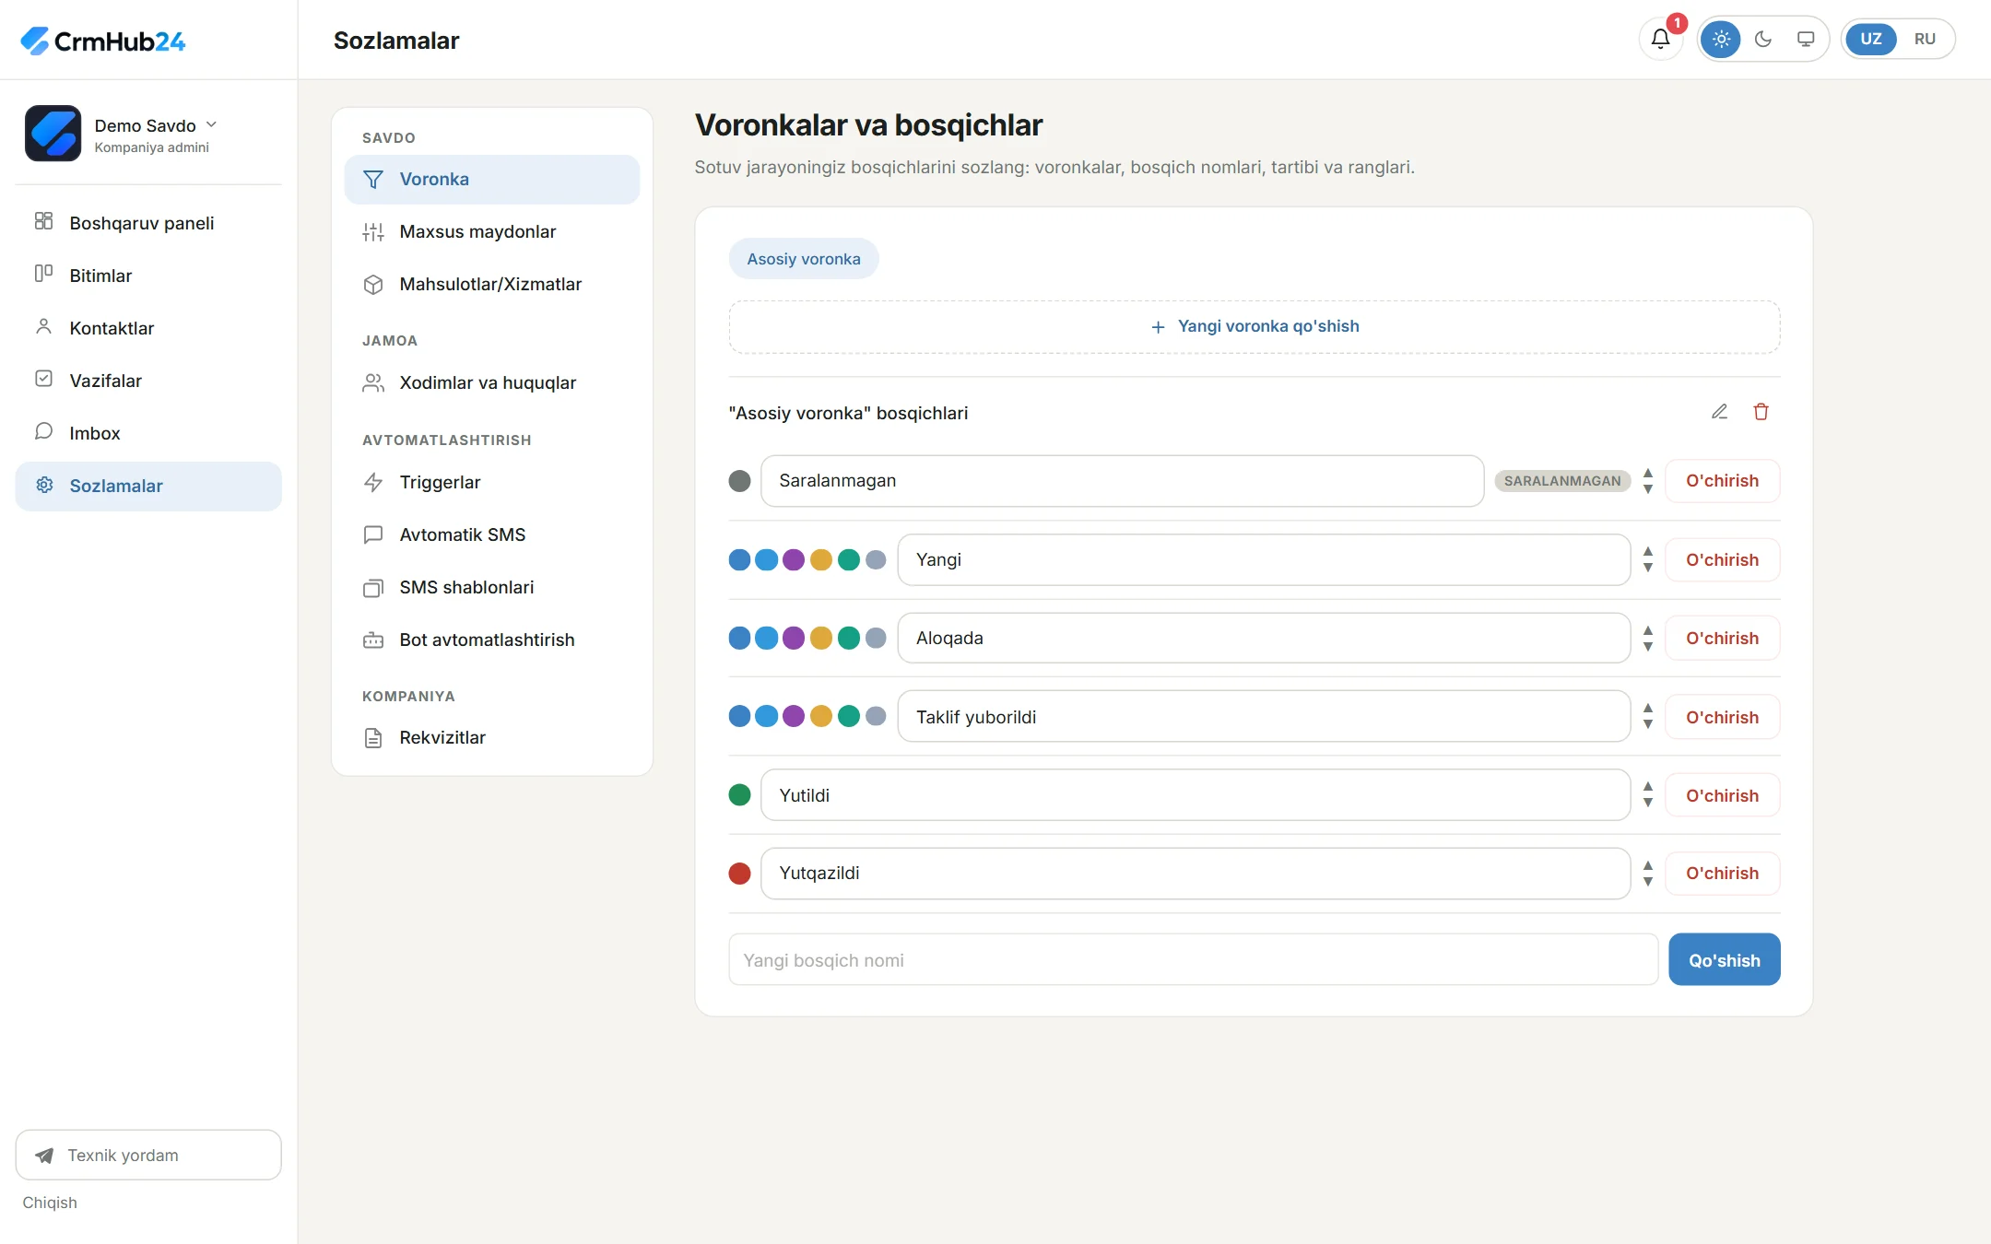Open the notifications bell
The height and width of the screenshot is (1244, 1991).
pyautogui.click(x=1660, y=39)
